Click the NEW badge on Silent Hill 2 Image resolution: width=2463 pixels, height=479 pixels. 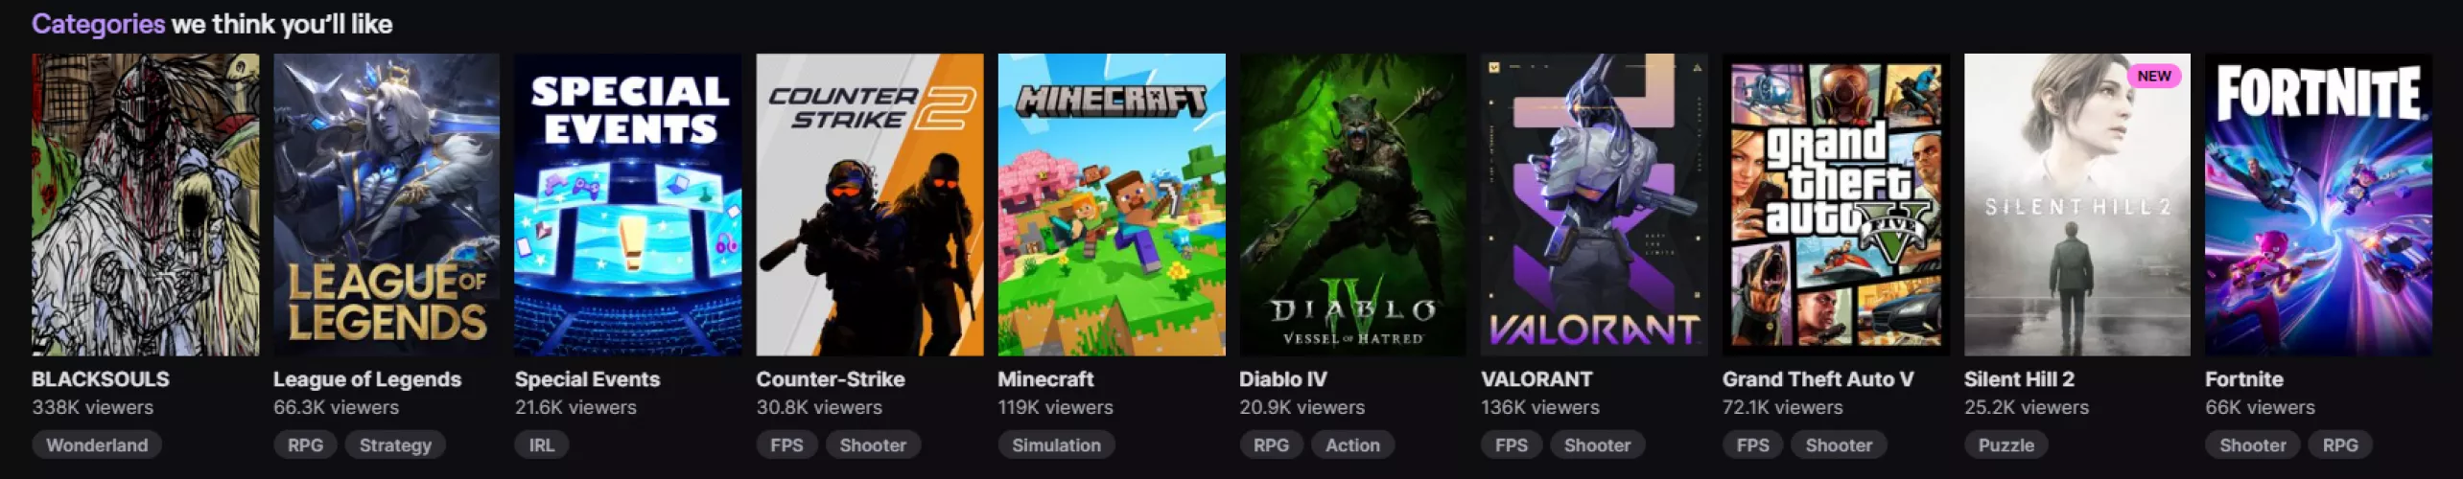pos(2154,76)
